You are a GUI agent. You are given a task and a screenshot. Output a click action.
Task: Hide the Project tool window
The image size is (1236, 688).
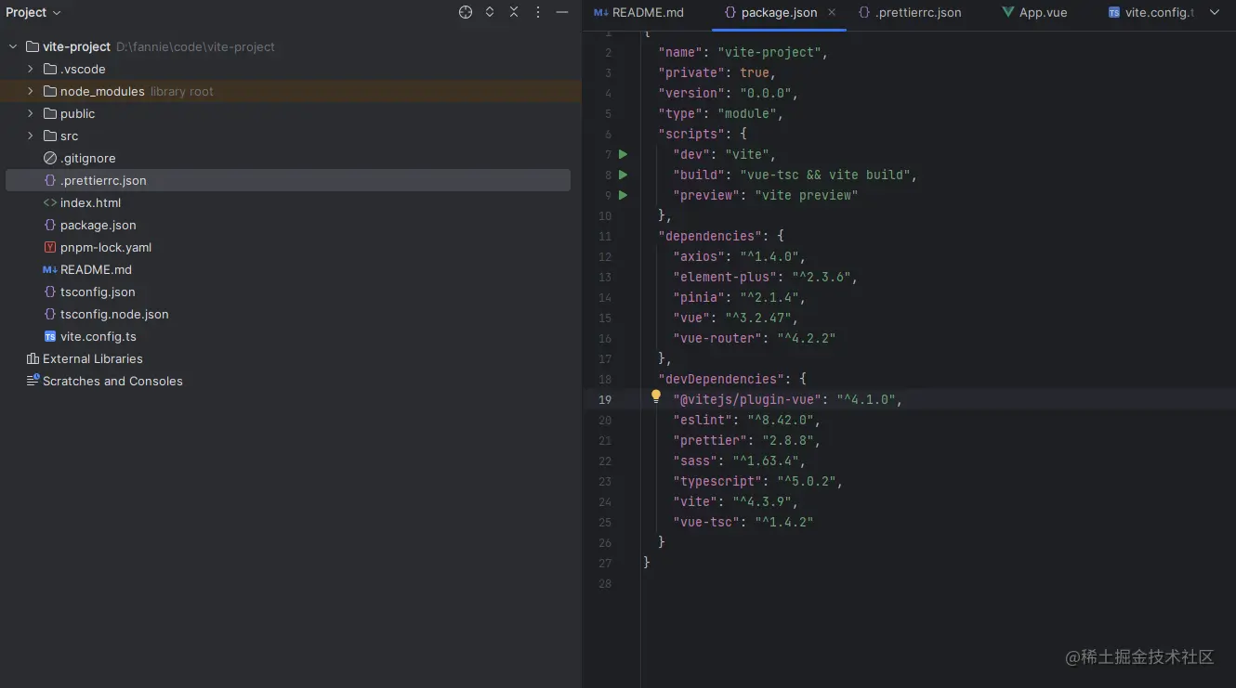pyautogui.click(x=561, y=12)
